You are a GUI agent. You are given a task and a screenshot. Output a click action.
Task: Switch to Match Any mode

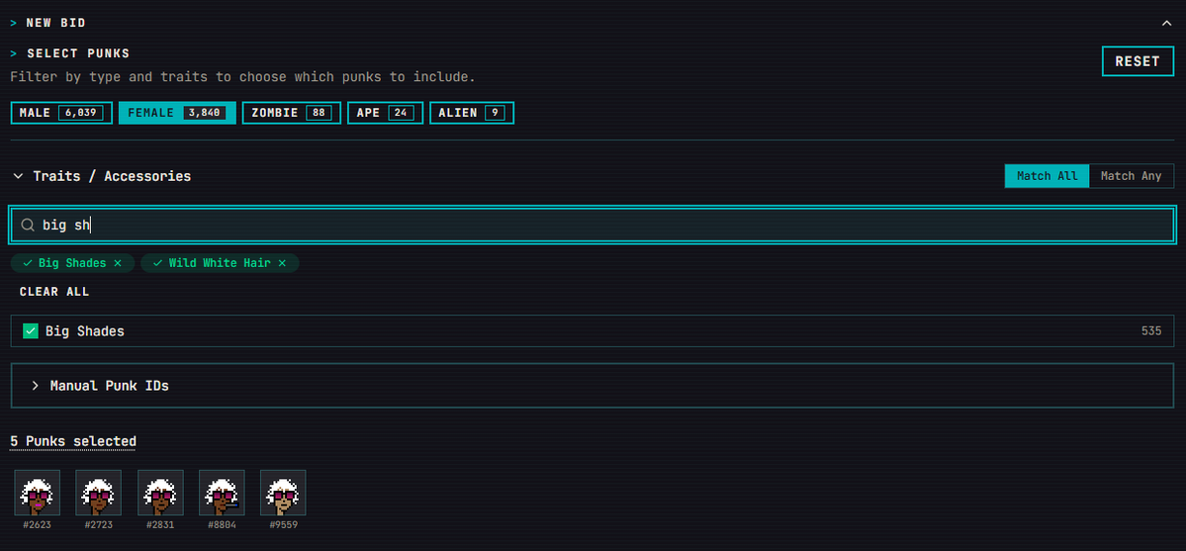[1131, 176]
